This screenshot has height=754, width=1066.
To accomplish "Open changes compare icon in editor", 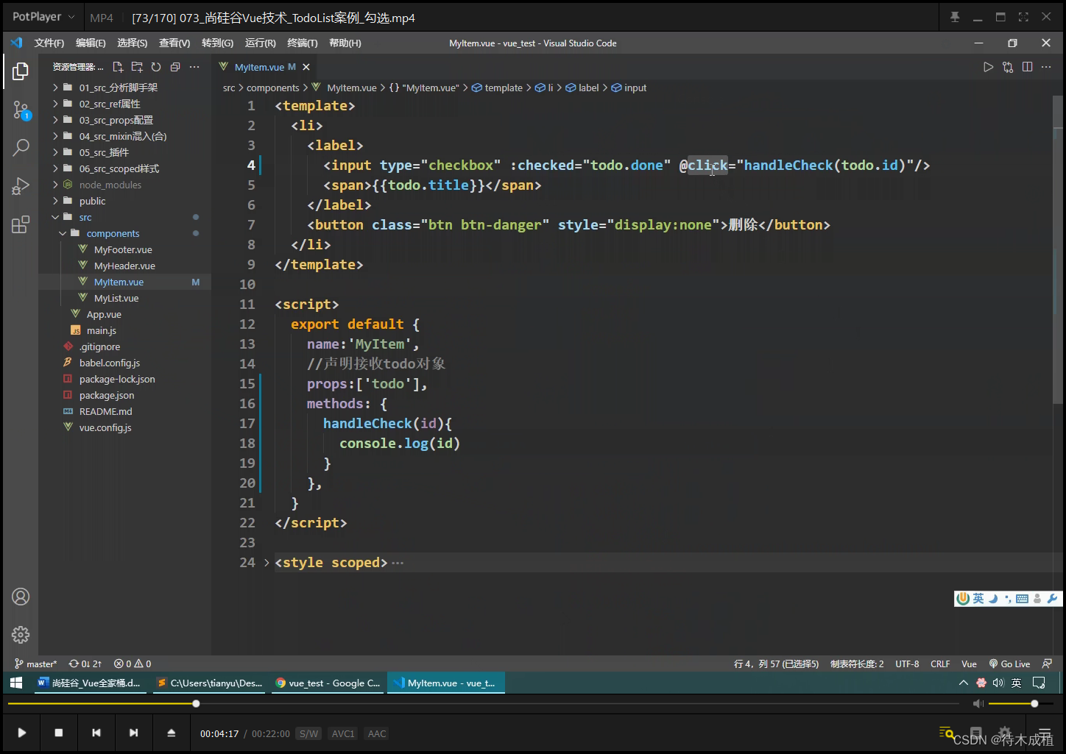I will click(x=1008, y=67).
